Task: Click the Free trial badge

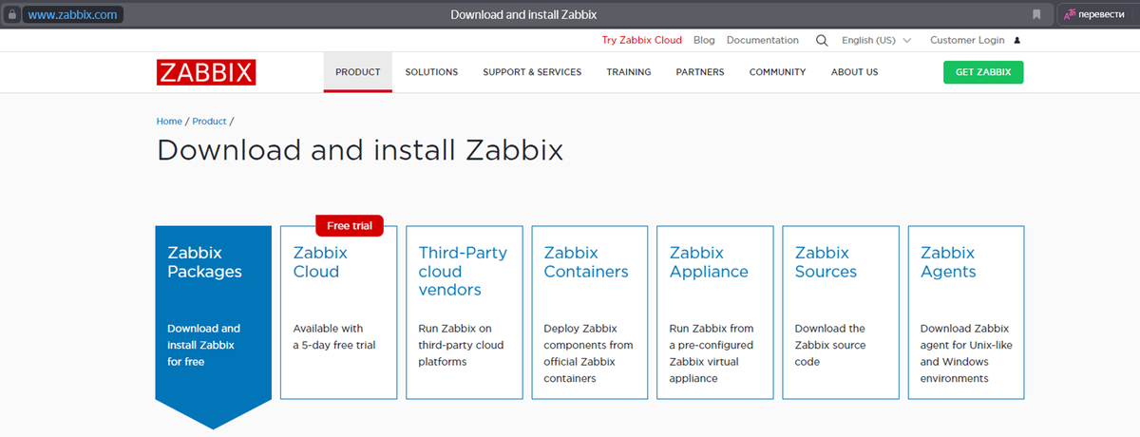Action: 350,226
